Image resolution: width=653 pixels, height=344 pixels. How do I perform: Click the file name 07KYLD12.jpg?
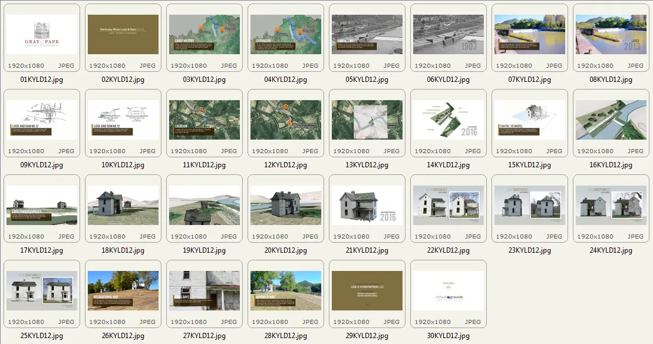click(529, 80)
